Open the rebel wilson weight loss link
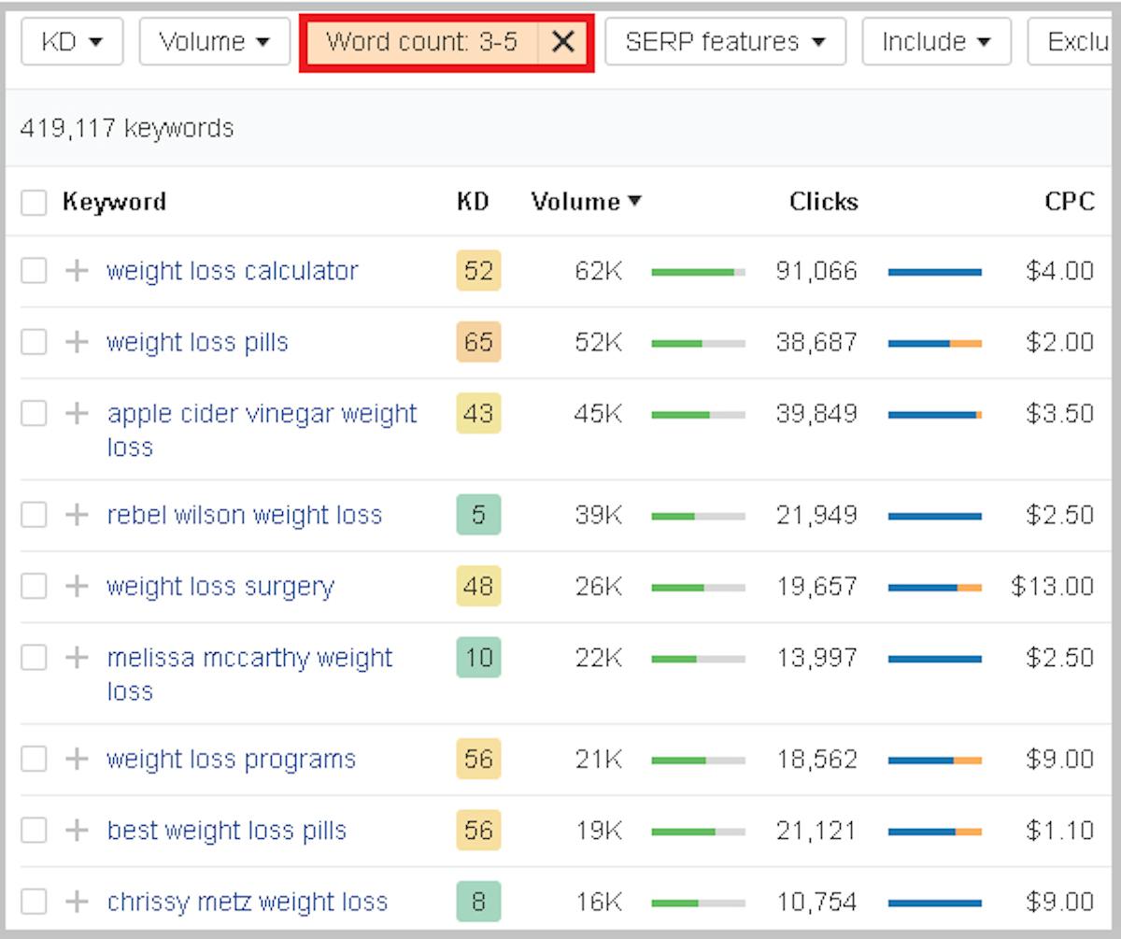This screenshot has width=1121, height=939. click(245, 515)
